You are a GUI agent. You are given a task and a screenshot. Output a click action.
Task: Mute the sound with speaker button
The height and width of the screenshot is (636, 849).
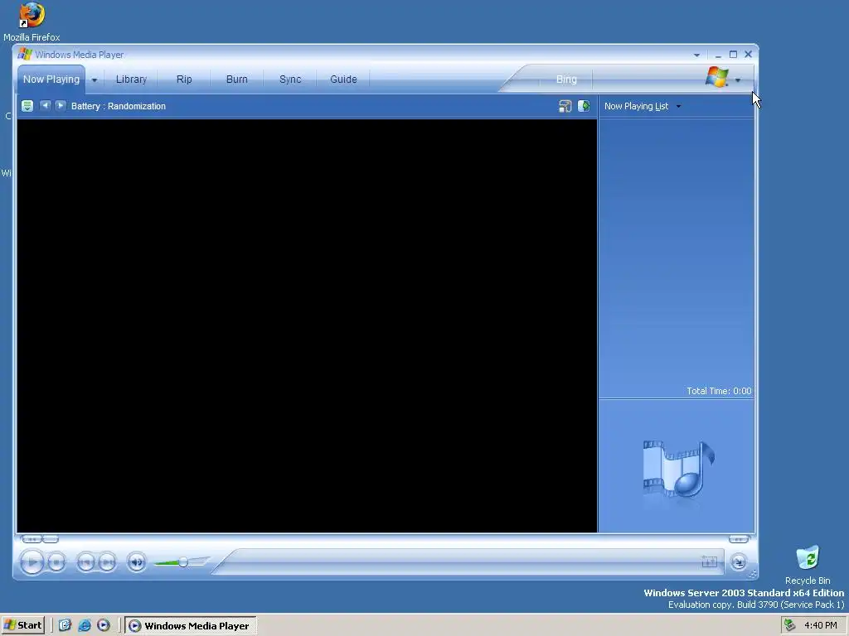coord(137,562)
